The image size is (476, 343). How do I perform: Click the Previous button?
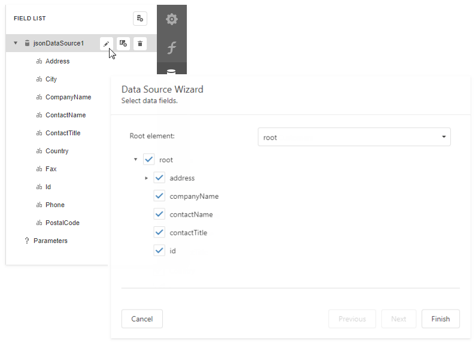click(352, 318)
